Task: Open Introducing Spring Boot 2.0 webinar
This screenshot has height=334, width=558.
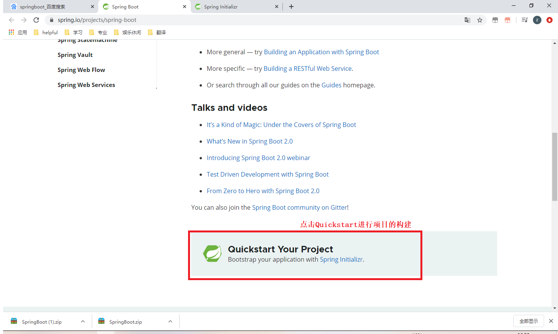Action: tap(258, 158)
